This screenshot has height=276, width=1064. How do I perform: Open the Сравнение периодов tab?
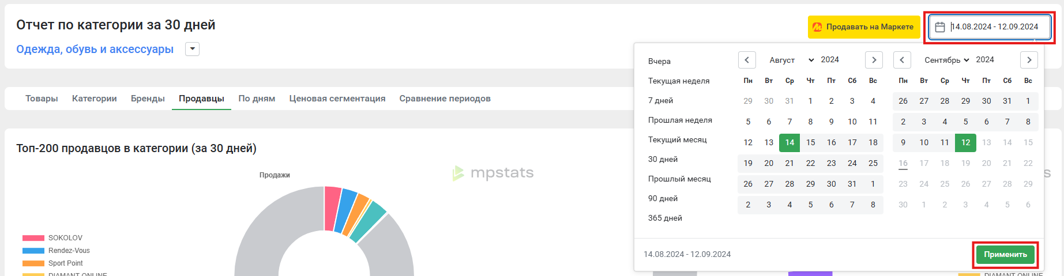point(445,99)
